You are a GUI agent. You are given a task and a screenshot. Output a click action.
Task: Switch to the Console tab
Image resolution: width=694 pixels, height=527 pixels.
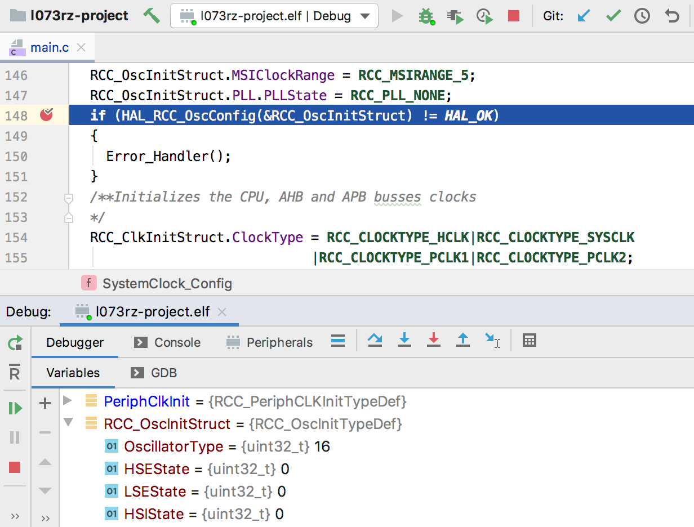pos(167,342)
